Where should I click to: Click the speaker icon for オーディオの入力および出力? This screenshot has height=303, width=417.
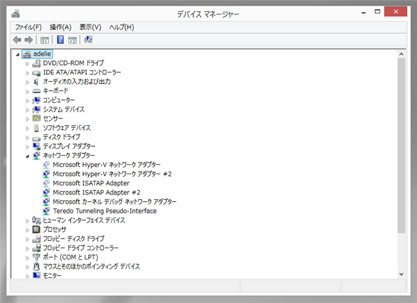36,82
